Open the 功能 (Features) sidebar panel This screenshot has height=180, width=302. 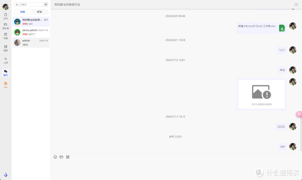pos(6,36)
